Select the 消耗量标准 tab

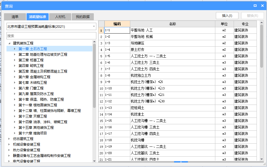[38, 17]
